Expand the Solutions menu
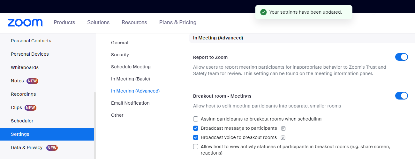The width and height of the screenshot is (415, 159). tap(98, 23)
